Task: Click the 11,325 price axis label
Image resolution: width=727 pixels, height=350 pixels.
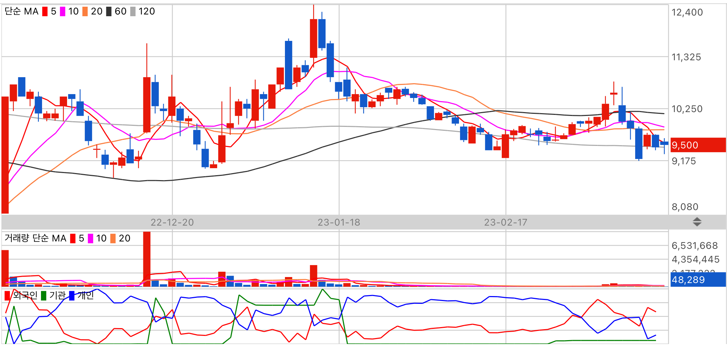Action: [x=686, y=57]
